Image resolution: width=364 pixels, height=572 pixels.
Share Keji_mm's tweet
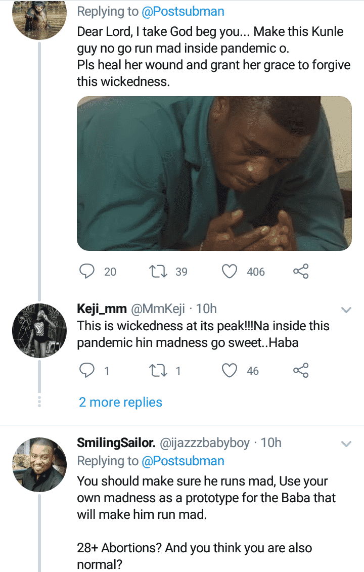point(301,371)
